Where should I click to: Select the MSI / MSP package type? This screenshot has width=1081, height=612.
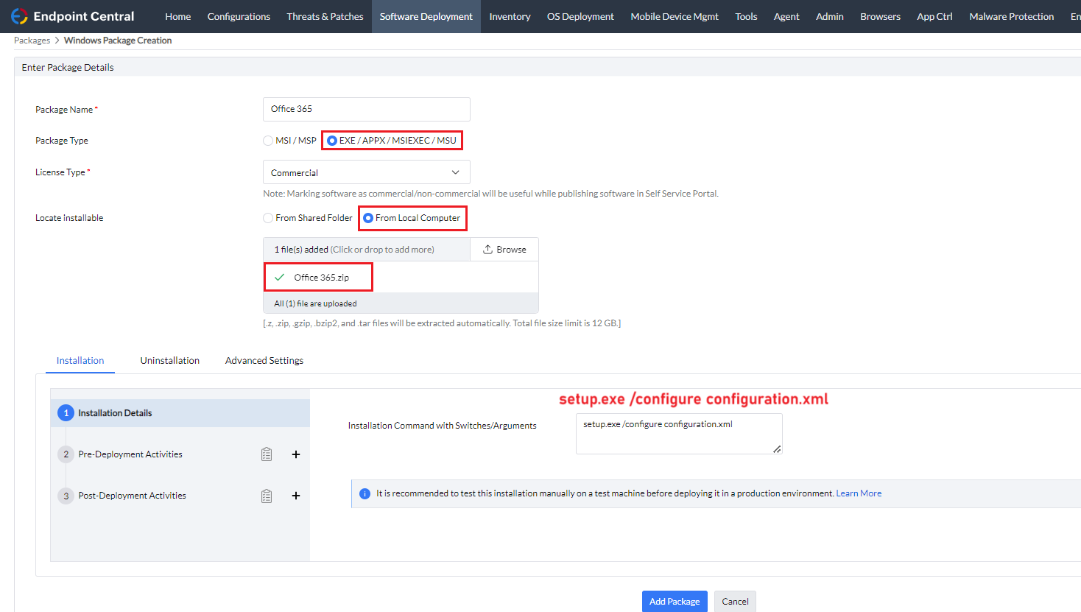click(268, 141)
